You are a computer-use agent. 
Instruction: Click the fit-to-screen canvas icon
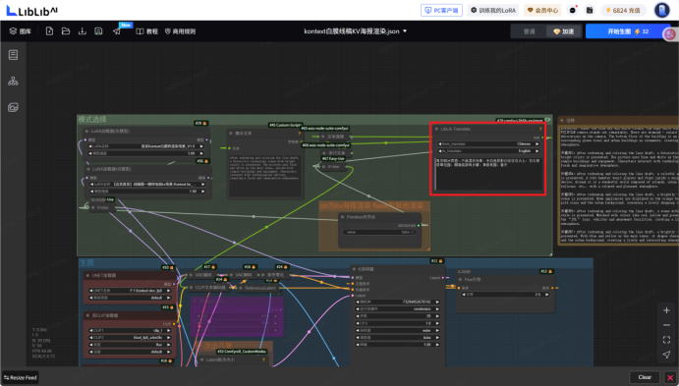pyautogui.click(x=666, y=340)
